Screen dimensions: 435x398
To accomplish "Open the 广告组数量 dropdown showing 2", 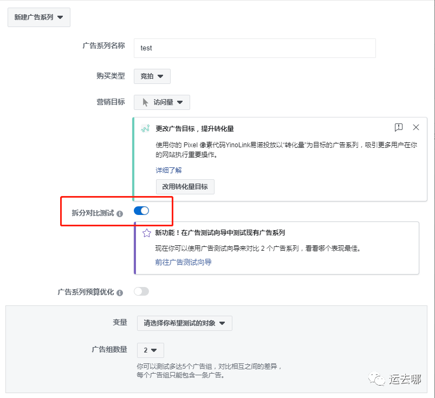I will [x=151, y=350].
